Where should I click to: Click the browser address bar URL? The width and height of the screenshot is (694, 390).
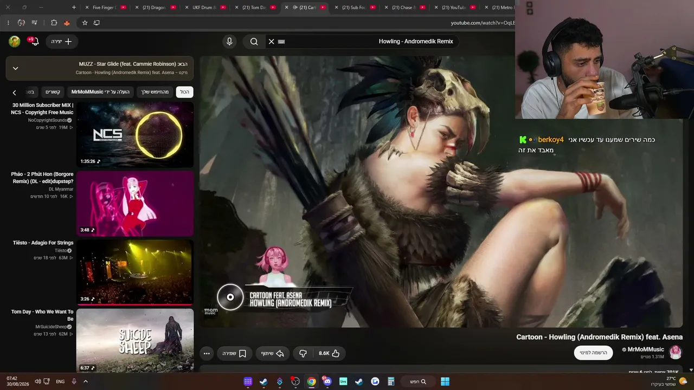(x=483, y=23)
